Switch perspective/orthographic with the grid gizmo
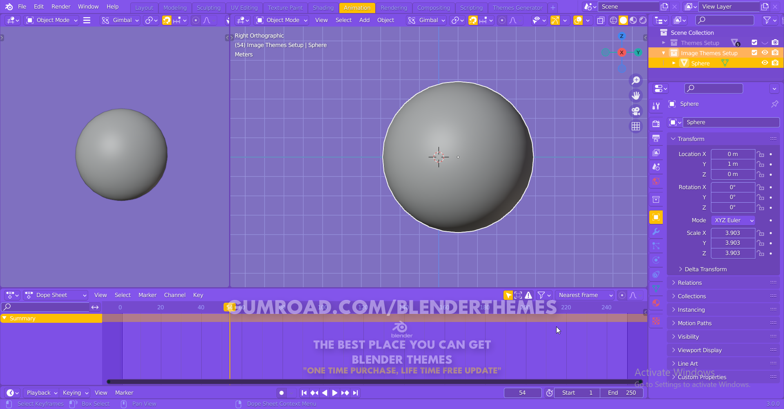Image resolution: width=784 pixels, height=409 pixels. (636, 126)
